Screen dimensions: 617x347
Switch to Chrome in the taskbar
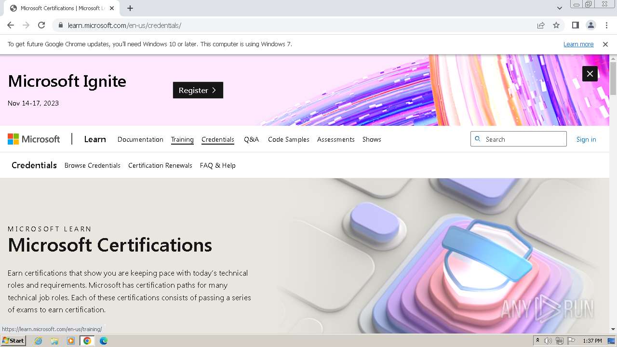(87, 341)
